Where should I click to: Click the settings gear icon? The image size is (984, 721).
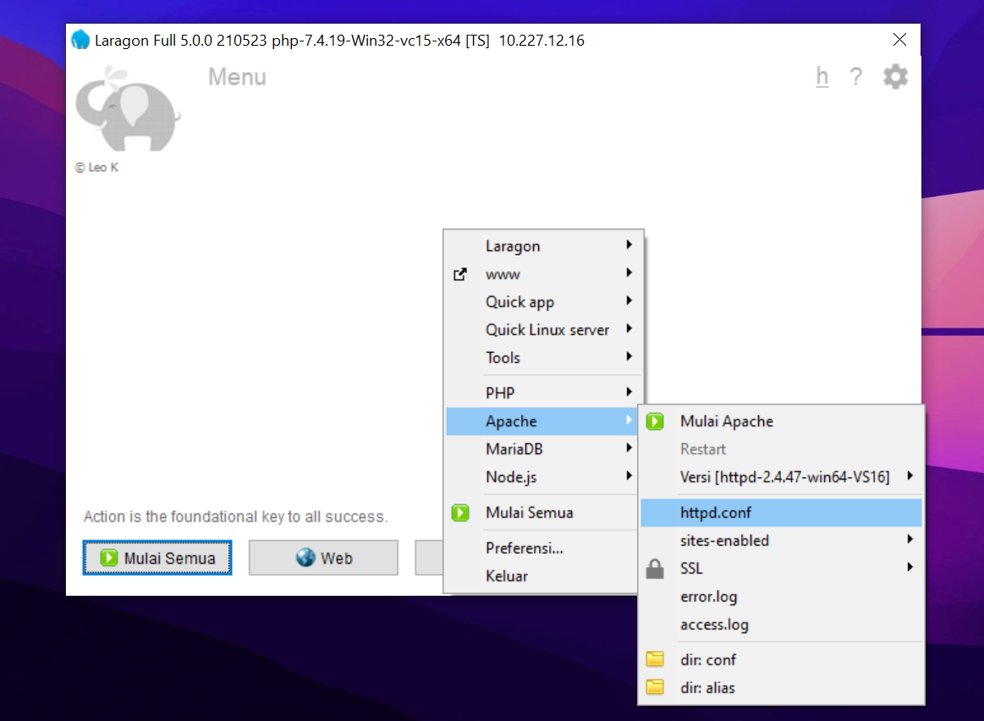tap(895, 77)
